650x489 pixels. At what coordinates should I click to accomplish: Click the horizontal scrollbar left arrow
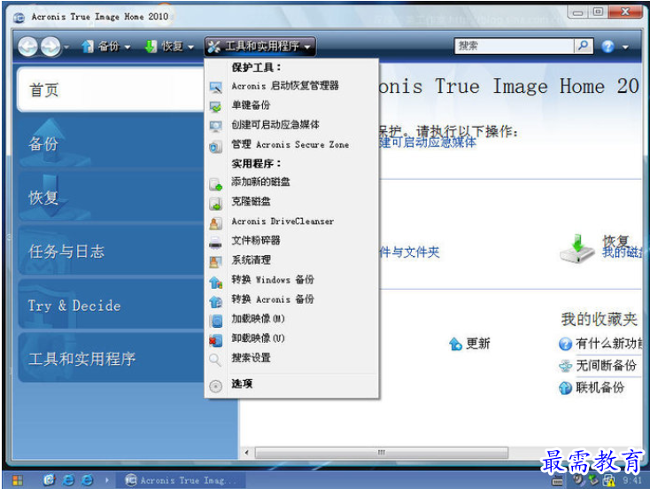click(x=247, y=452)
